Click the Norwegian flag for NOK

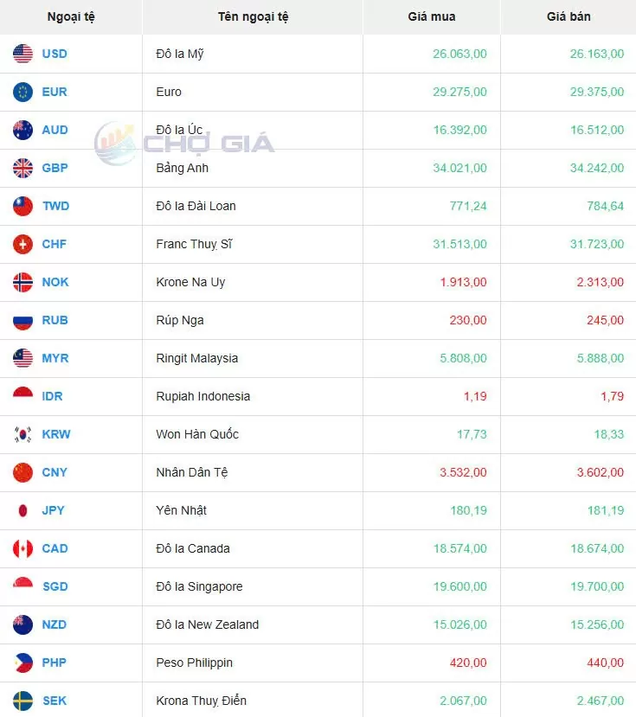22,282
